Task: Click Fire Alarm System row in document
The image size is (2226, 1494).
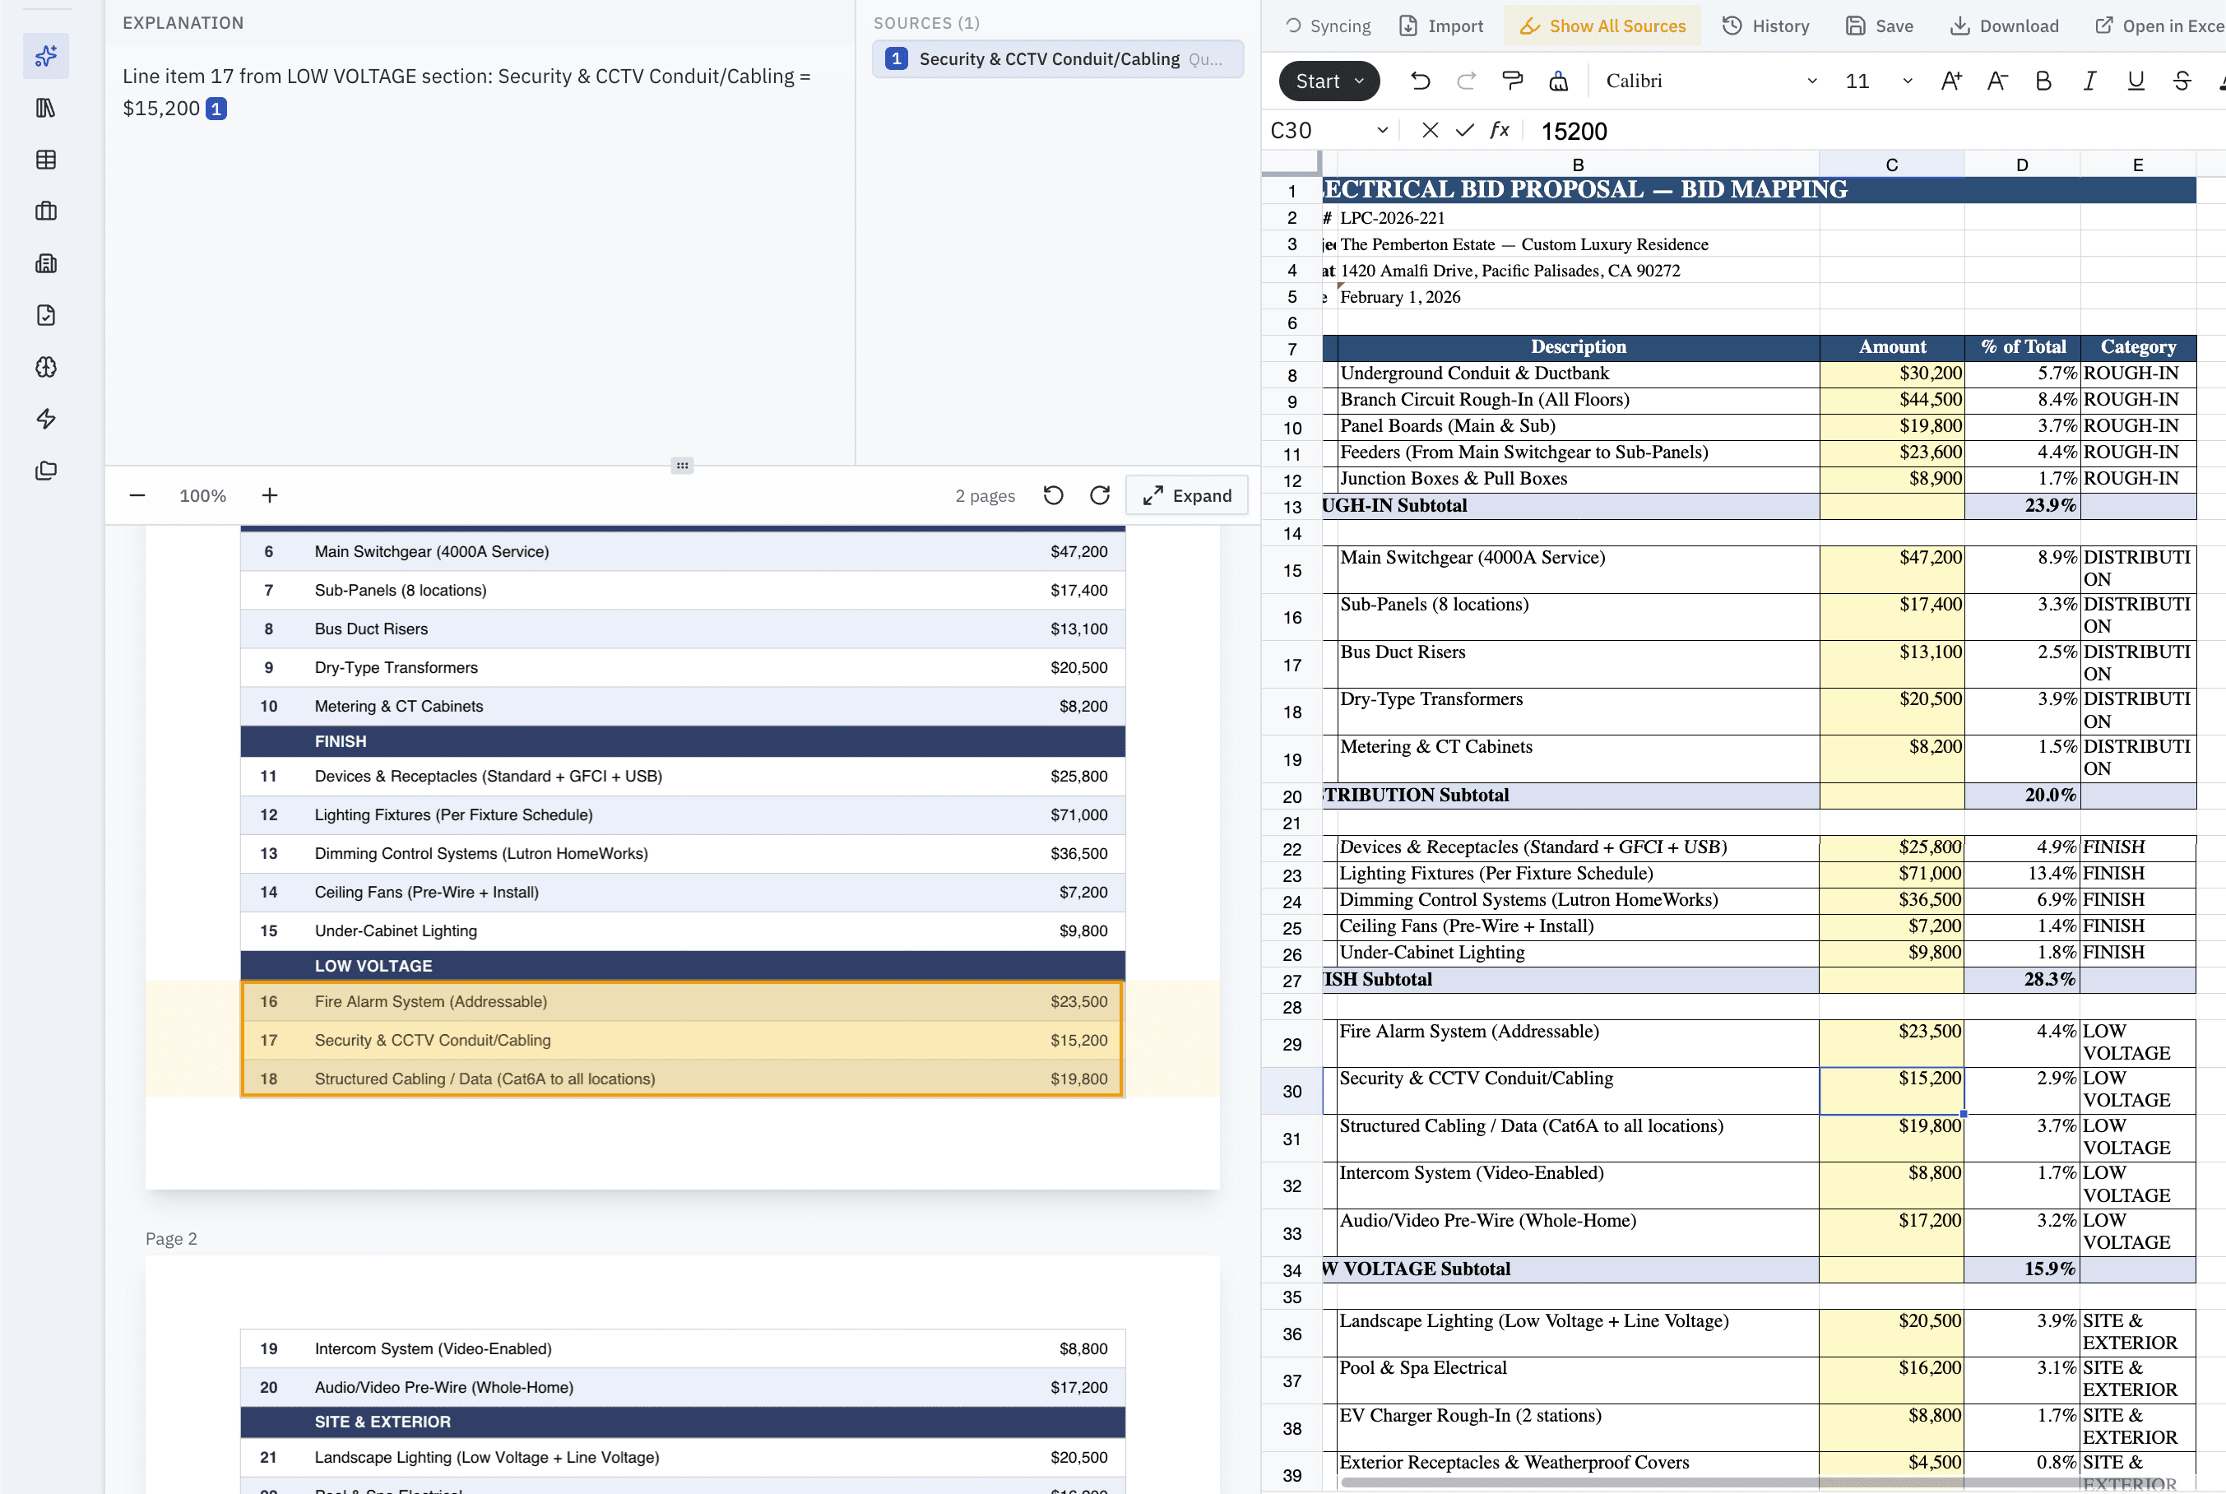Action: tap(682, 1001)
